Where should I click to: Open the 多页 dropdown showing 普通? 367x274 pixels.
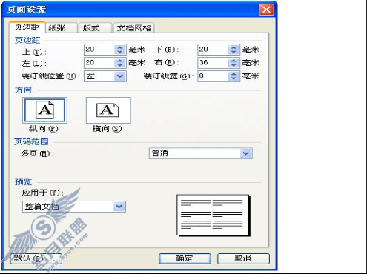(x=201, y=153)
